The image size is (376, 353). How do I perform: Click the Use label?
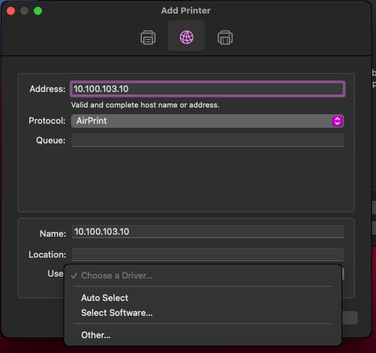pyautogui.click(x=55, y=273)
